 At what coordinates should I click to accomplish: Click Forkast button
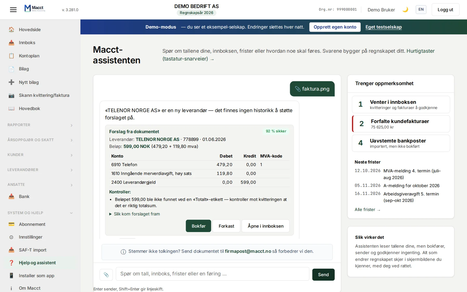(x=226, y=226)
